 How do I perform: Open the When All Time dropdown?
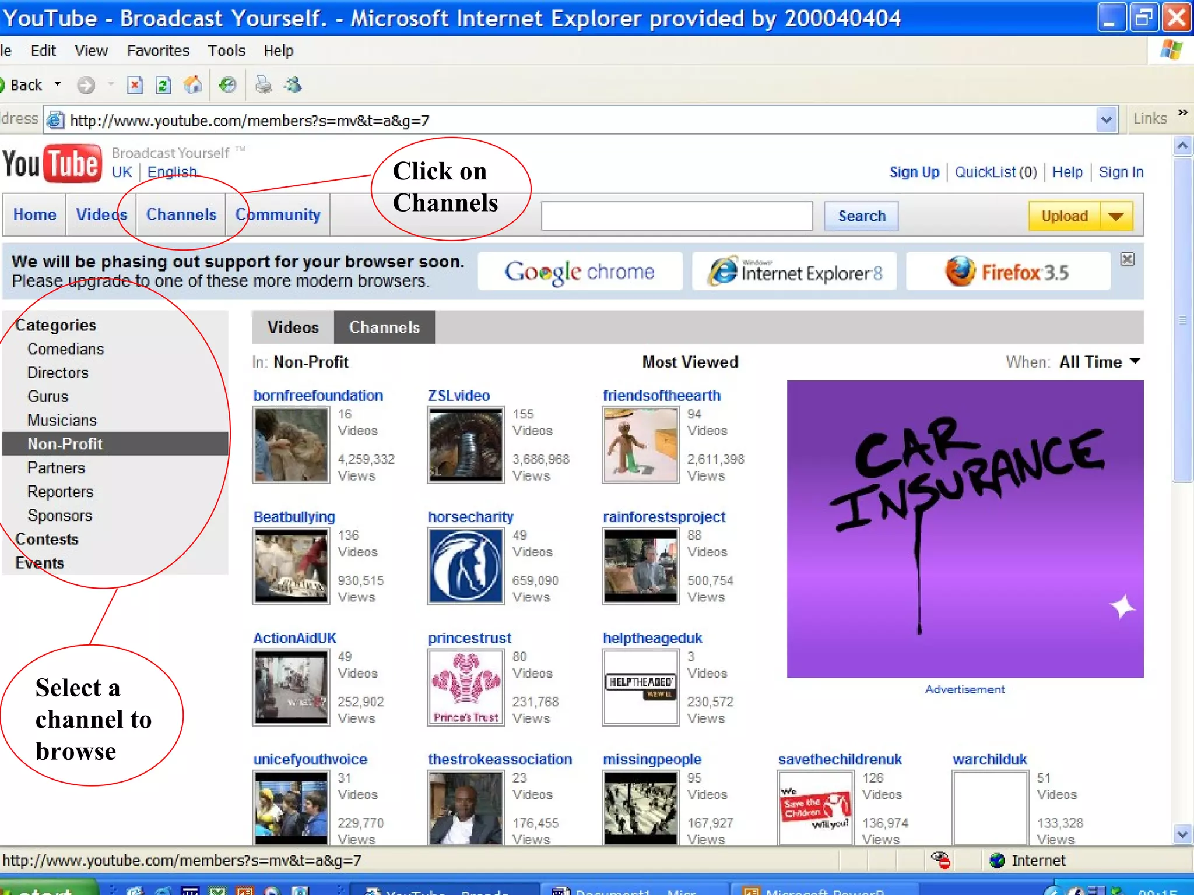[1100, 362]
